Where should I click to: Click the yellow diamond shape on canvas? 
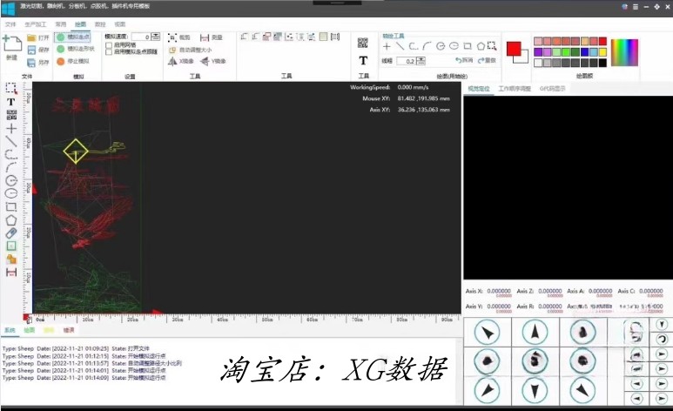[x=76, y=152]
